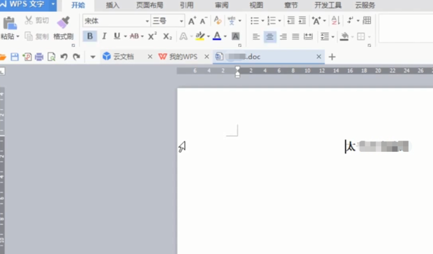Open the 页面布局 ribbon tab
The height and width of the screenshot is (254, 433).
pos(149,6)
